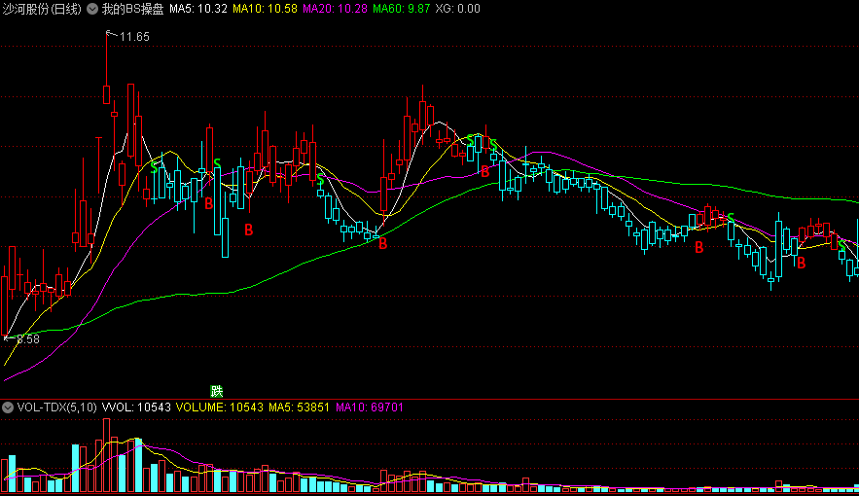Click the rightmost green S signal
Screen dimensions: 859x496
[x=842, y=246]
